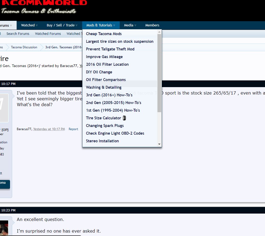Open the Tire Size Calculator entry
The width and height of the screenshot is (265, 236).
pyautogui.click(x=103, y=118)
